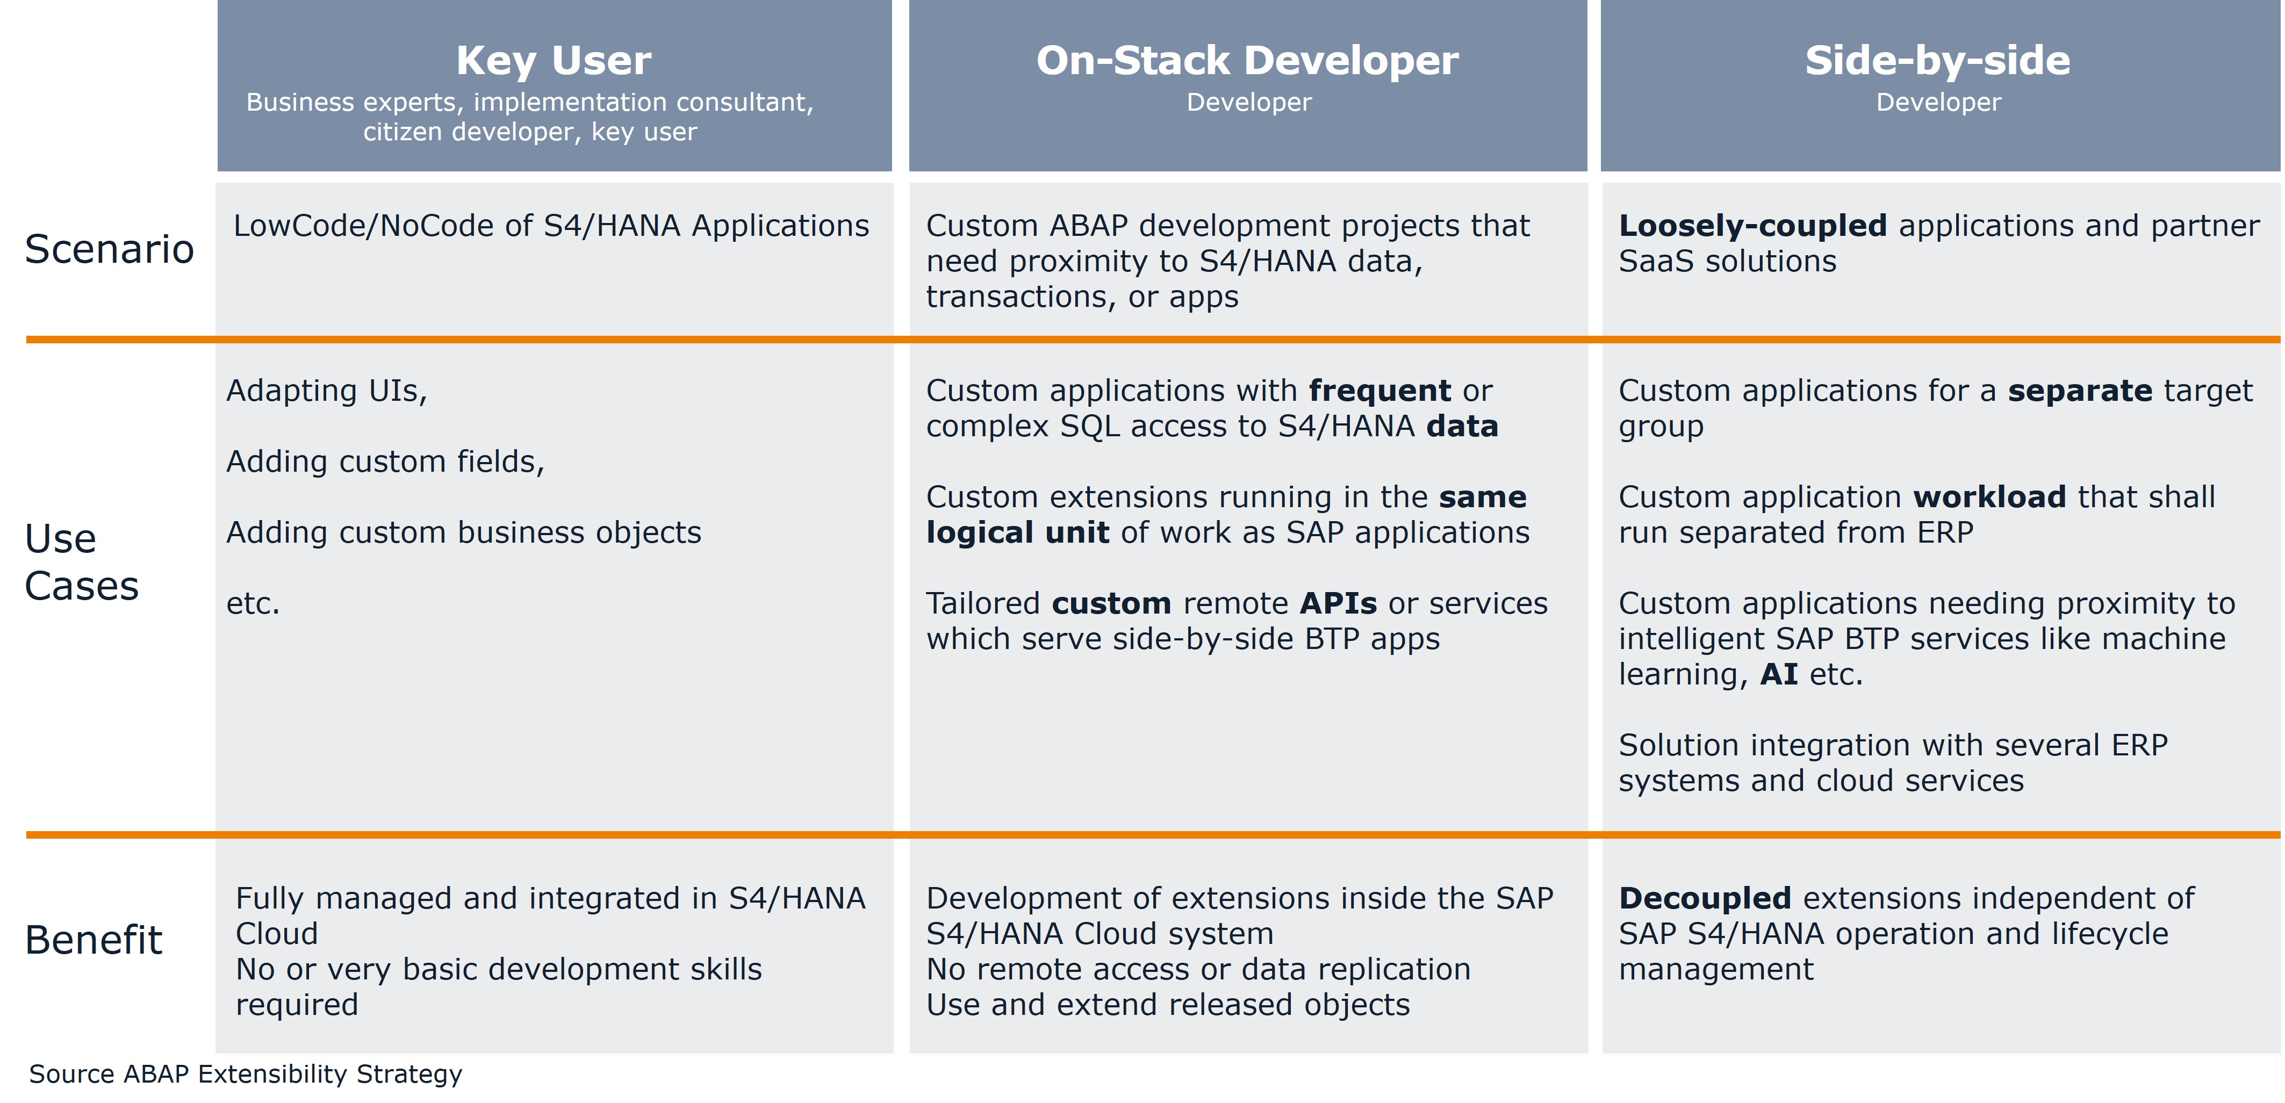2285x1103 pixels.
Task: Click the 'Key User' column heading
Action: [x=554, y=61]
